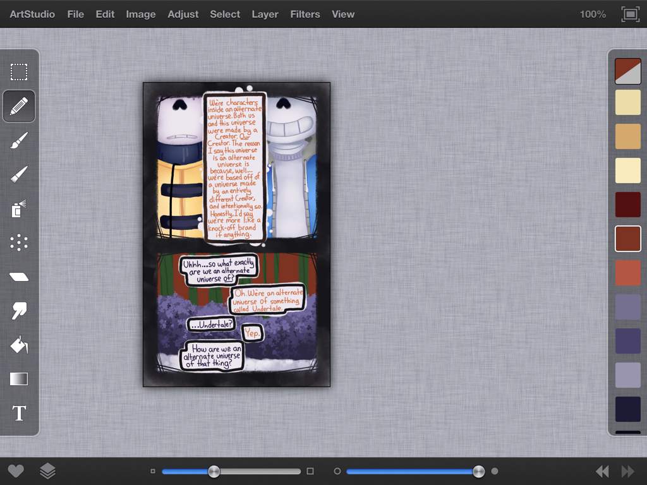This screenshot has width=647, height=485.
Task: Adjust the brush size slider
Action: pyautogui.click(x=231, y=471)
